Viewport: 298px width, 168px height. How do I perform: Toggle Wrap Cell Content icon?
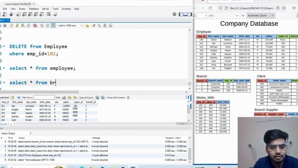(129, 98)
